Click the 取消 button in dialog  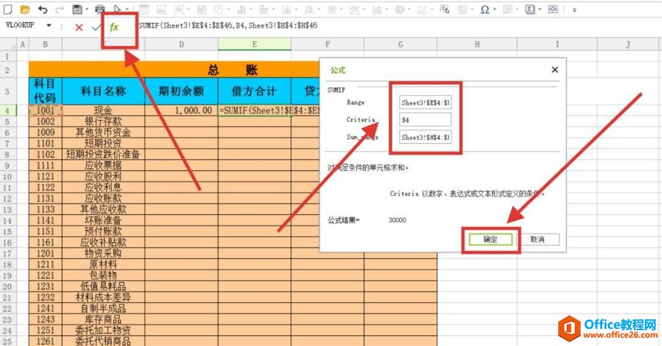coord(538,239)
